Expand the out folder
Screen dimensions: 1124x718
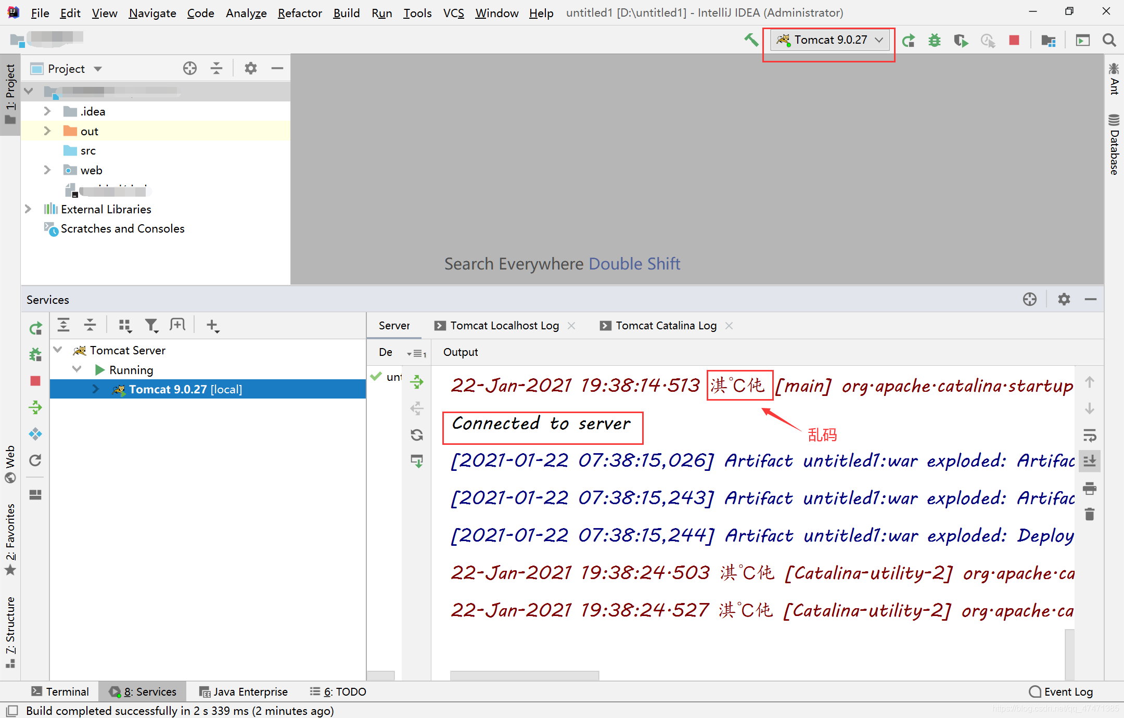tap(47, 131)
